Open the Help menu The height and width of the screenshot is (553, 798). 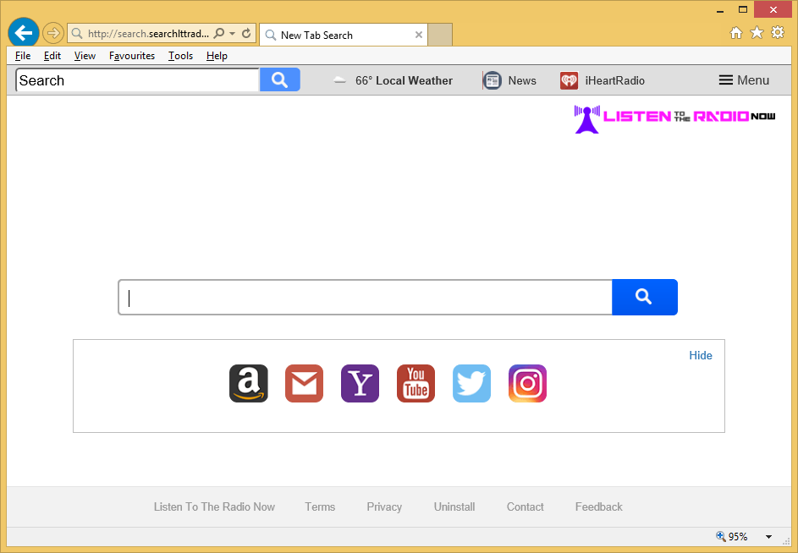coord(217,56)
